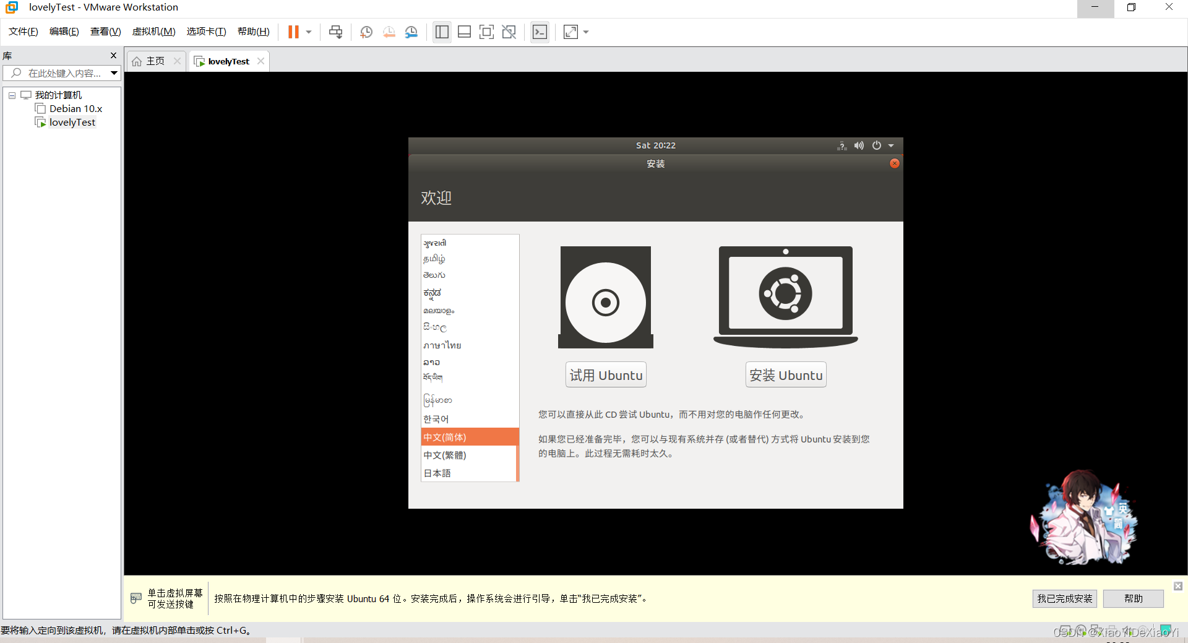Screen dimensions: 1188x643
Task: Close the Ubuntu installer window
Action: point(895,163)
